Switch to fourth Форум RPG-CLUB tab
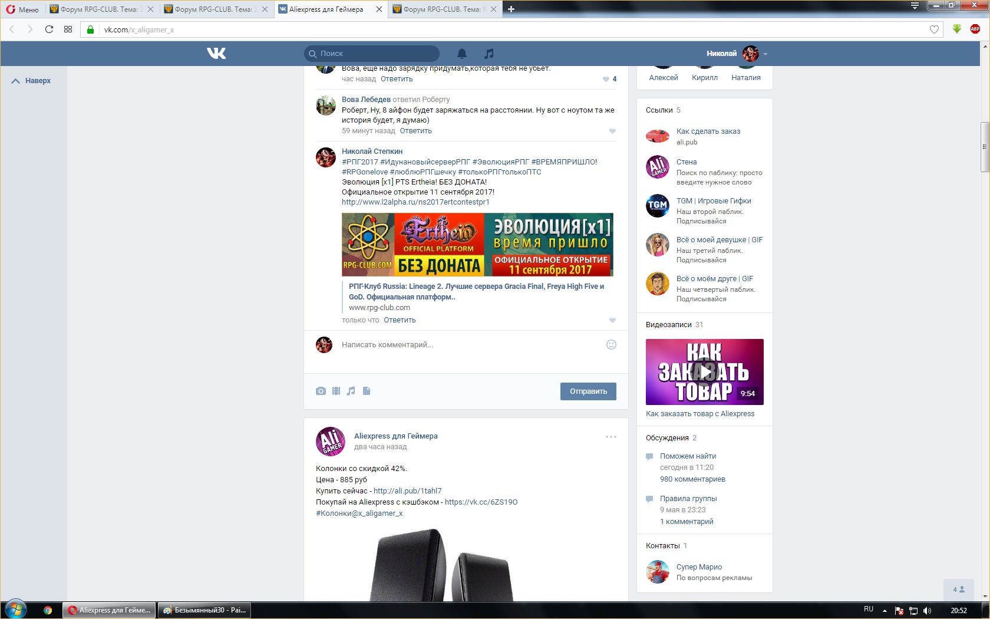This screenshot has width=990, height=619. coord(445,9)
